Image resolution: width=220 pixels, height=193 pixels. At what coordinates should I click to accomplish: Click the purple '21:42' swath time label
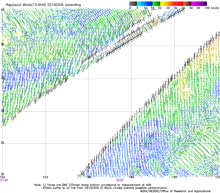[4, 180]
